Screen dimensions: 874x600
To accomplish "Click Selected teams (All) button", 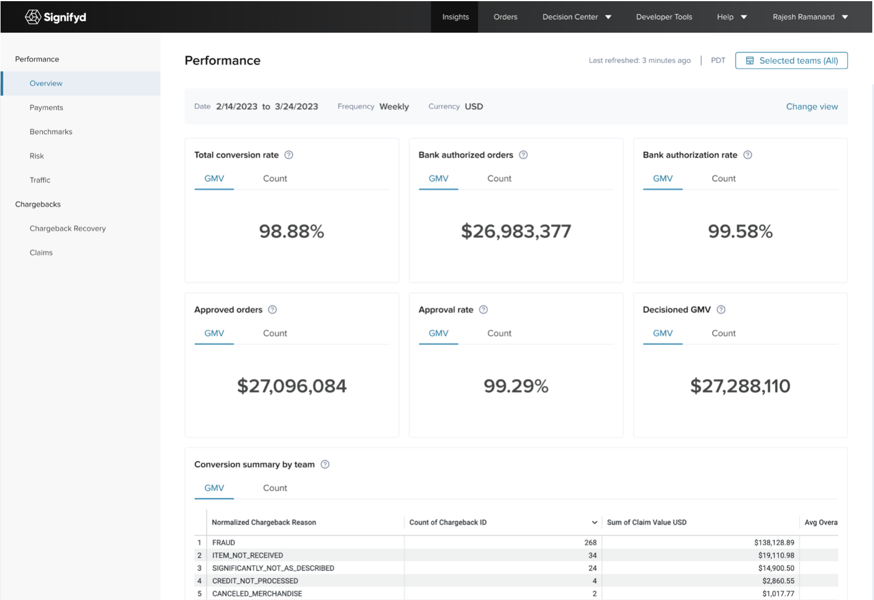I will click(x=791, y=61).
